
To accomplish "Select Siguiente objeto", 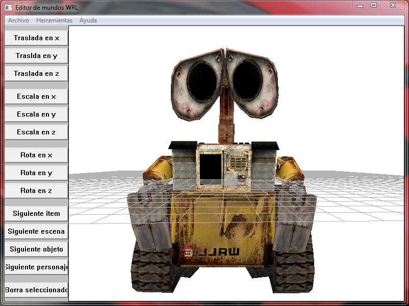I will pyautogui.click(x=37, y=249).
